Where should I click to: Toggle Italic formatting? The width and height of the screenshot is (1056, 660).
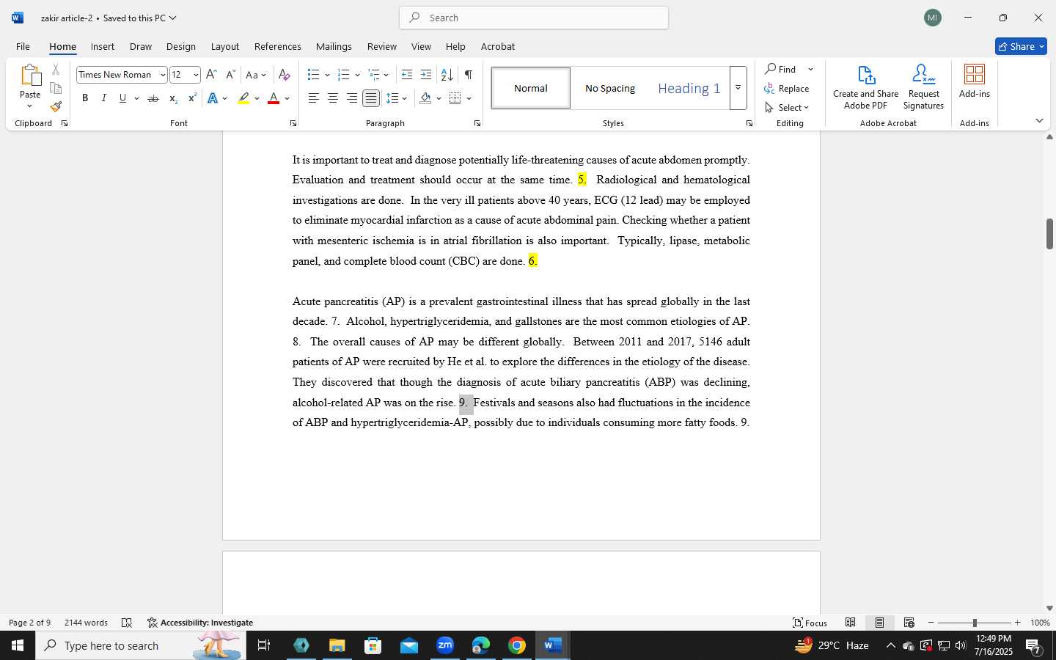(x=103, y=98)
